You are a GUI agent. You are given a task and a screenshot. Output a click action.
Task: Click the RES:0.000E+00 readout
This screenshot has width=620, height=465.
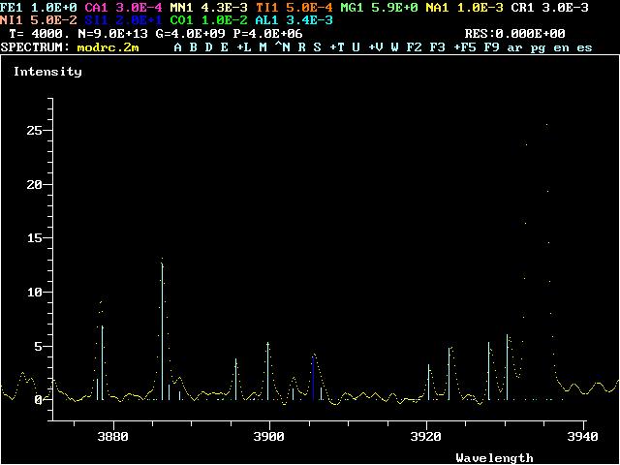point(514,34)
